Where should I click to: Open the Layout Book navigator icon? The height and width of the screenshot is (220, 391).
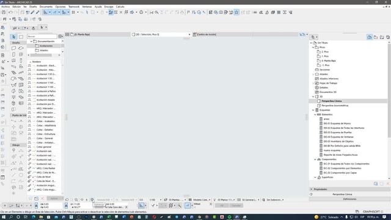382,37
